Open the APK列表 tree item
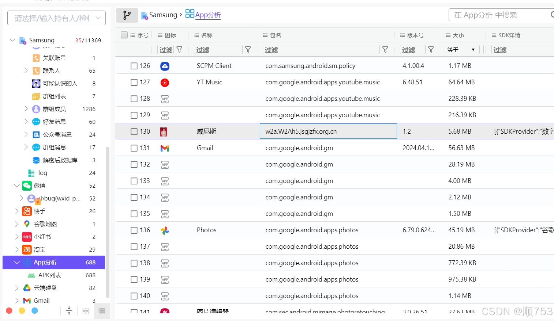The height and width of the screenshot is (321, 554). click(x=50, y=275)
